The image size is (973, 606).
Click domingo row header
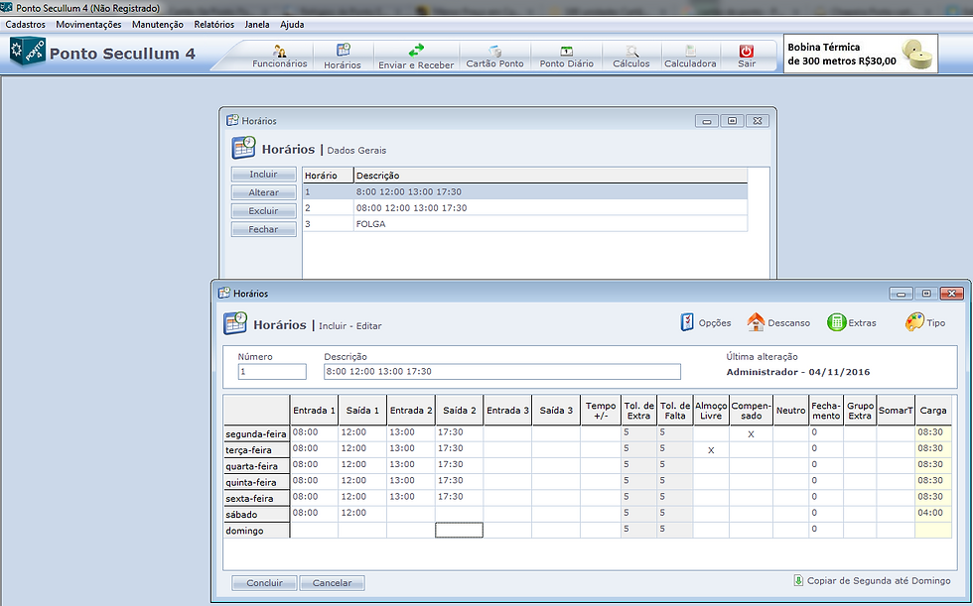[256, 531]
